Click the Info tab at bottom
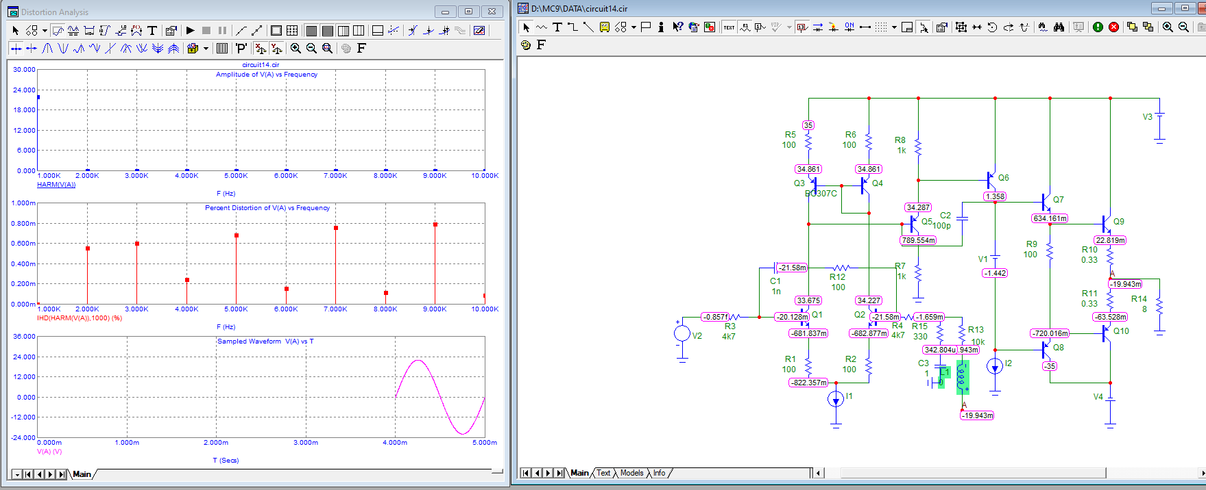This screenshot has height=490, width=1206. click(659, 473)
